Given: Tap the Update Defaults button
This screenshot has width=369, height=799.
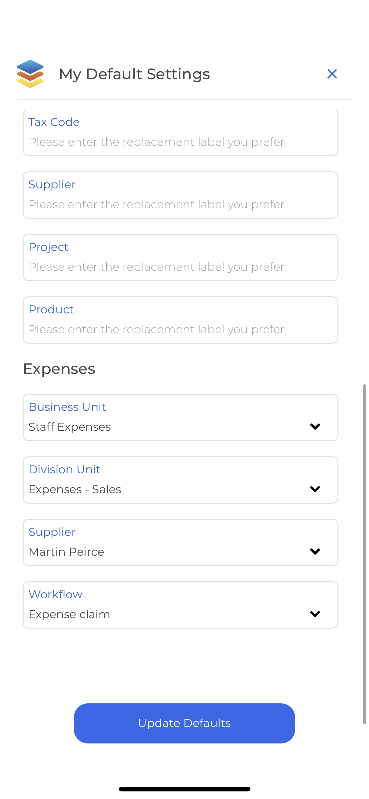Looking at the screenshot, I should 184,723.
